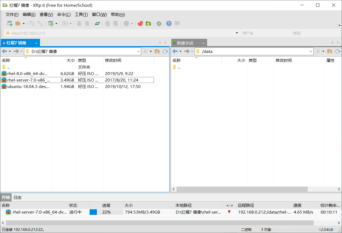Click the 用户名 username field
This screenshot has width=342, height=233.
[265, 33]
